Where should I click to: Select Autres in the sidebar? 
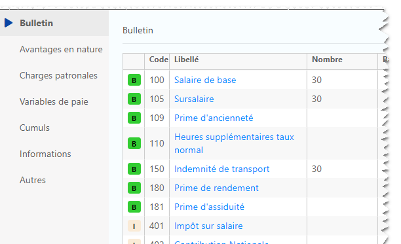click(x=33, y=180)
